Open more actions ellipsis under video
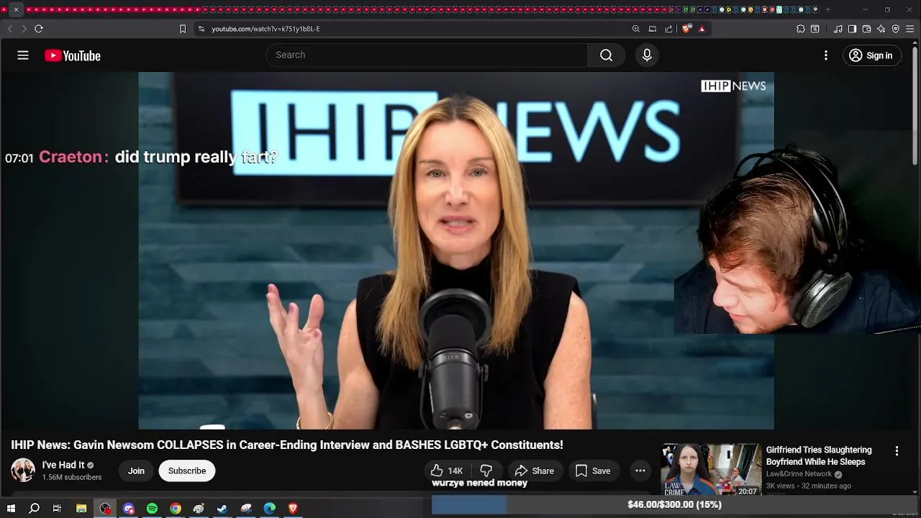 (x=640, y=471)
